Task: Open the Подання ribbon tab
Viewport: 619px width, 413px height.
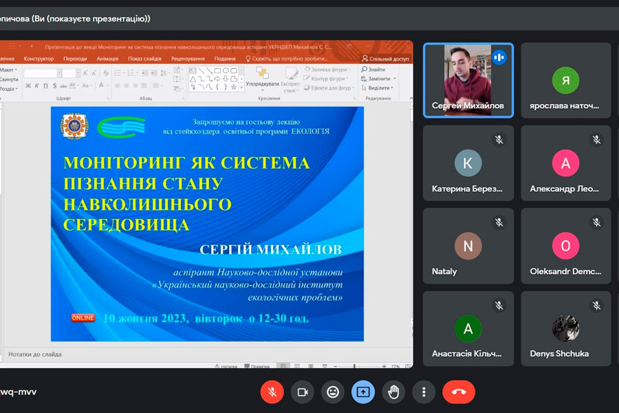Action: 225,59
